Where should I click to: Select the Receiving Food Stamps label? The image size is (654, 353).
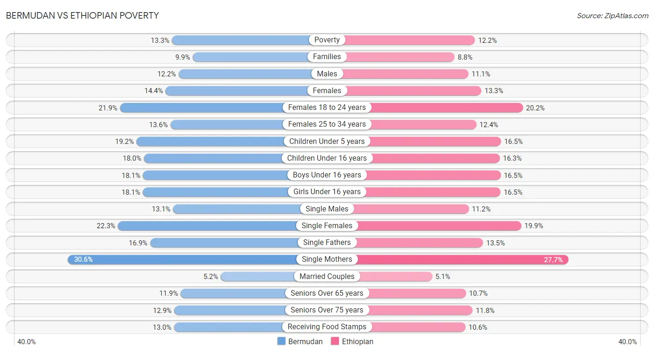[327, 327]
